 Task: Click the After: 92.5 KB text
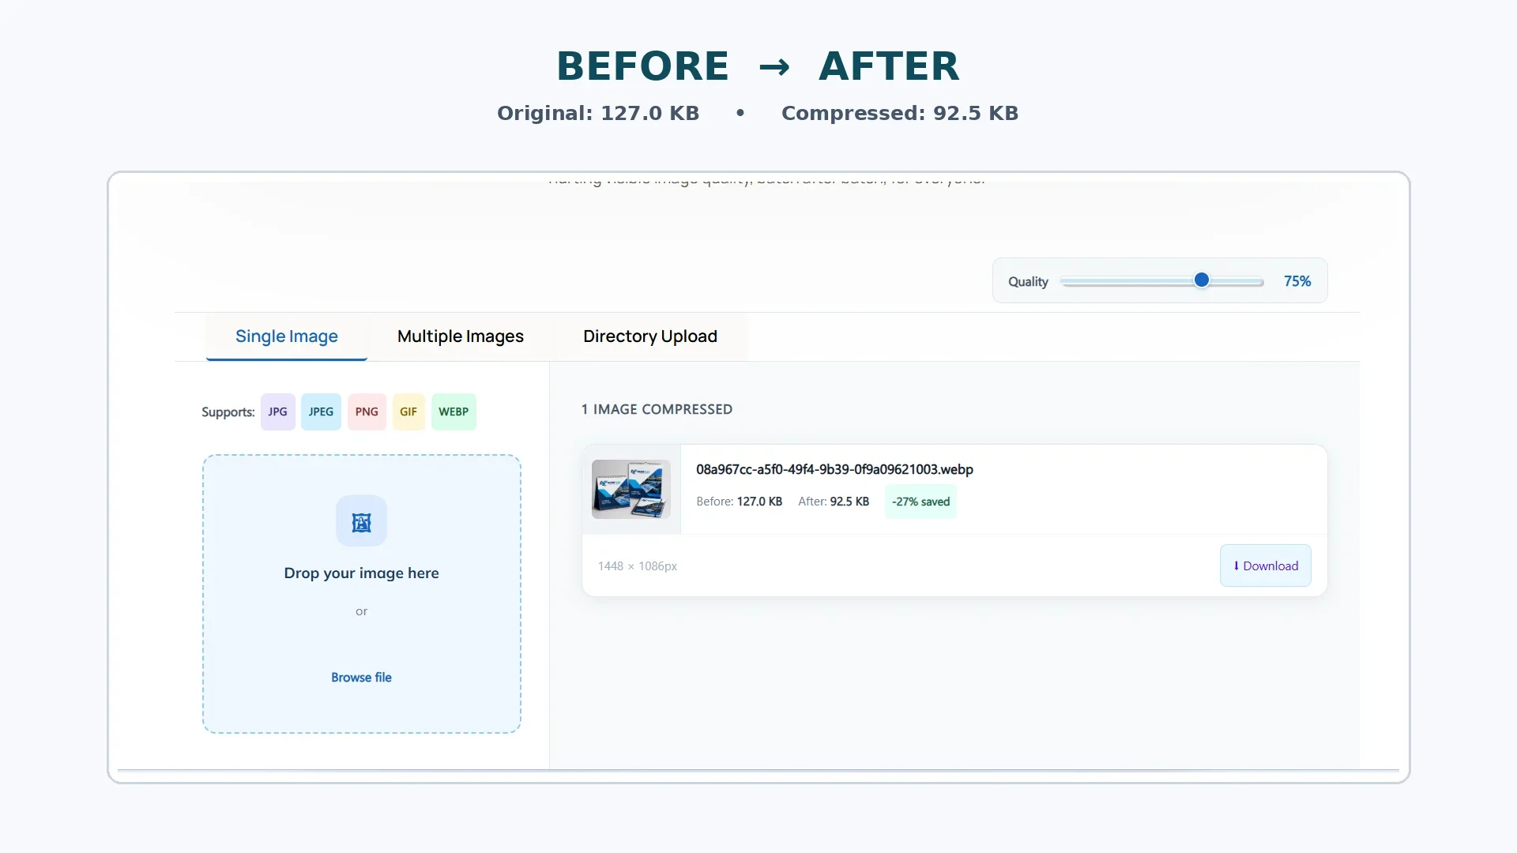(x=834, y=502)
